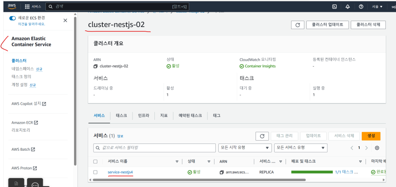Open Amazon ECR external link
Screen dimensions: 396x187
25,122
